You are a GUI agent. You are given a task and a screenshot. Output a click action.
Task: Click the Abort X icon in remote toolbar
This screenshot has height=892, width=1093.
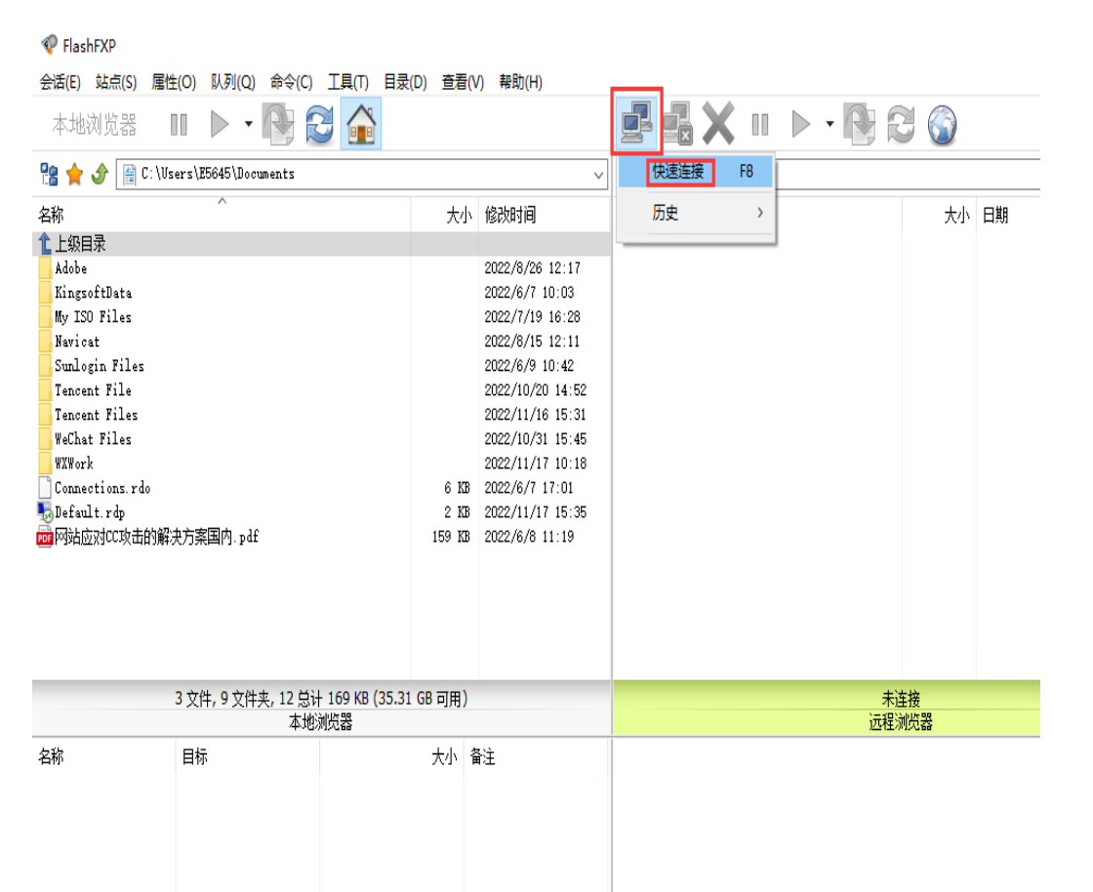click(718, 124)
